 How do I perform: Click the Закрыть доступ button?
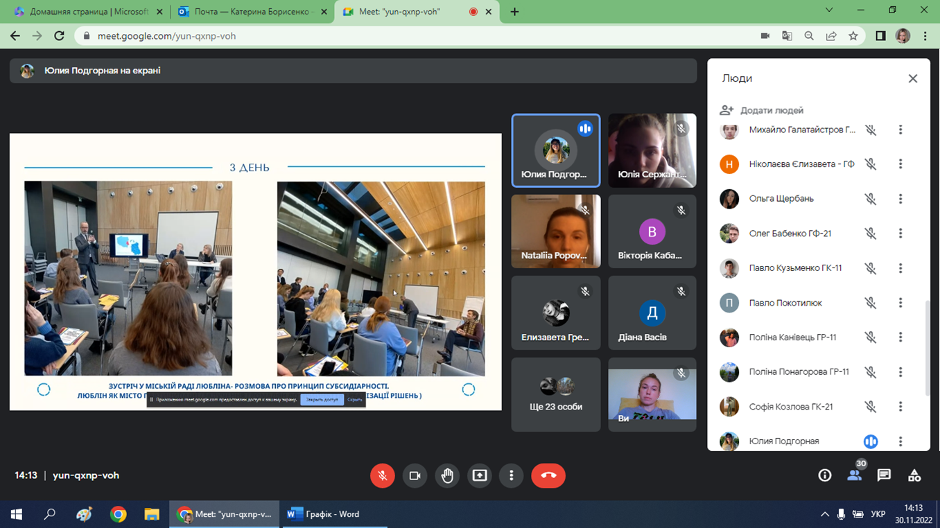[322, 400]
